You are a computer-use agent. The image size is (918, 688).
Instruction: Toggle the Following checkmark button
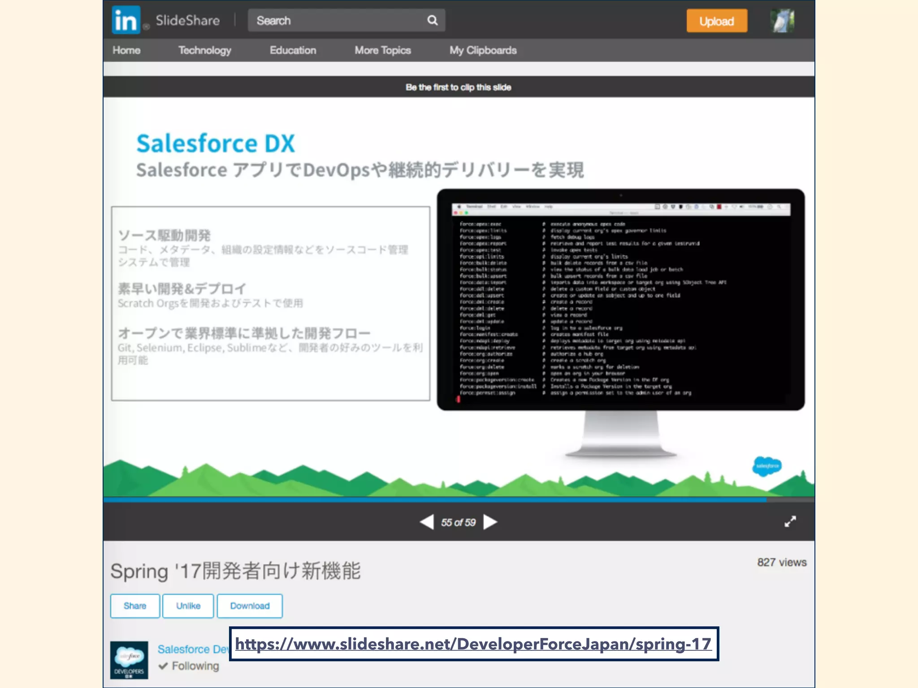point(189,666)
